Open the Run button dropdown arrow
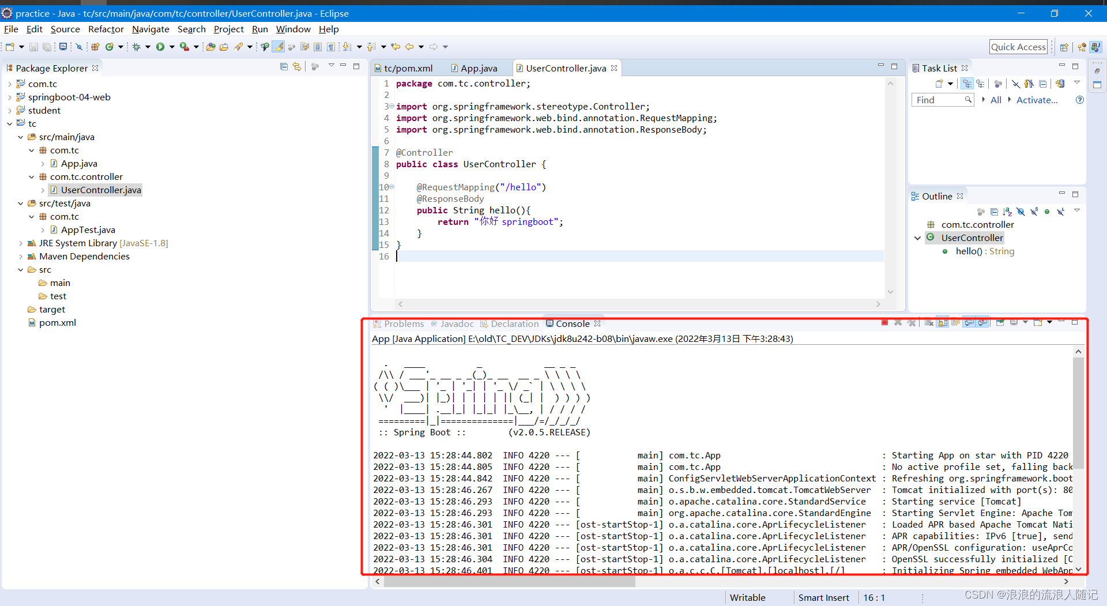The height and width of the screenshot is (606, 1107). (172, 47)
